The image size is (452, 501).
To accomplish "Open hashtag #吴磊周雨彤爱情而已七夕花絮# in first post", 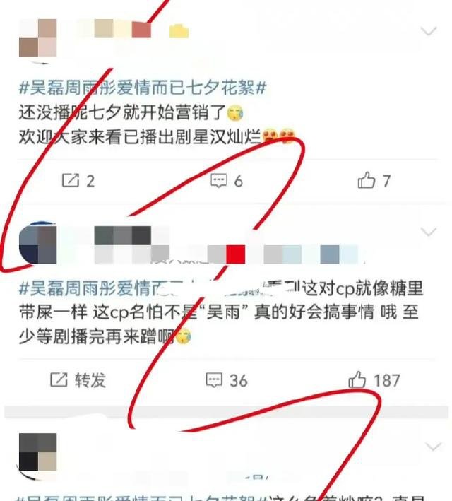I will pyautogui.click(x=143, y=88).
